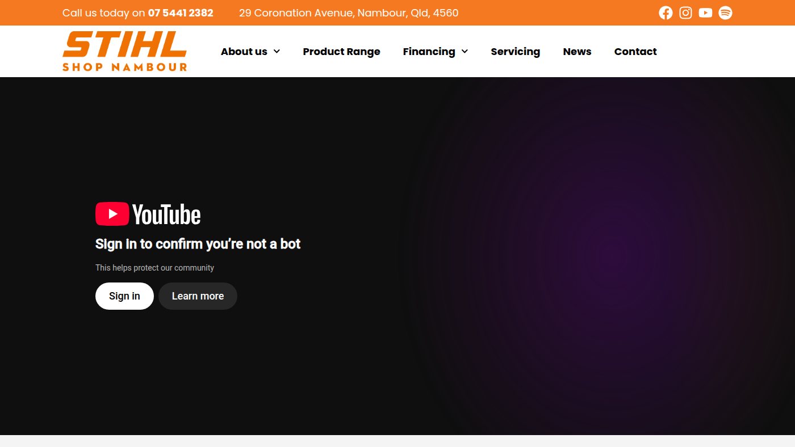The height and width of the screenshot is (447, 795).
Task: Open the News page
Action: pos(577,52)
